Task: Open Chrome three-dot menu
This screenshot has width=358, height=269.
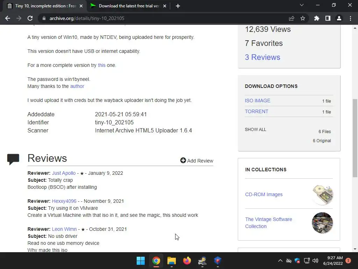Action: 350,18
